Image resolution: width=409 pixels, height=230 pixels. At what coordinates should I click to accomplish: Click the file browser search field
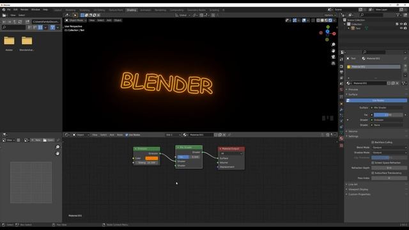(x=14, y=27)
